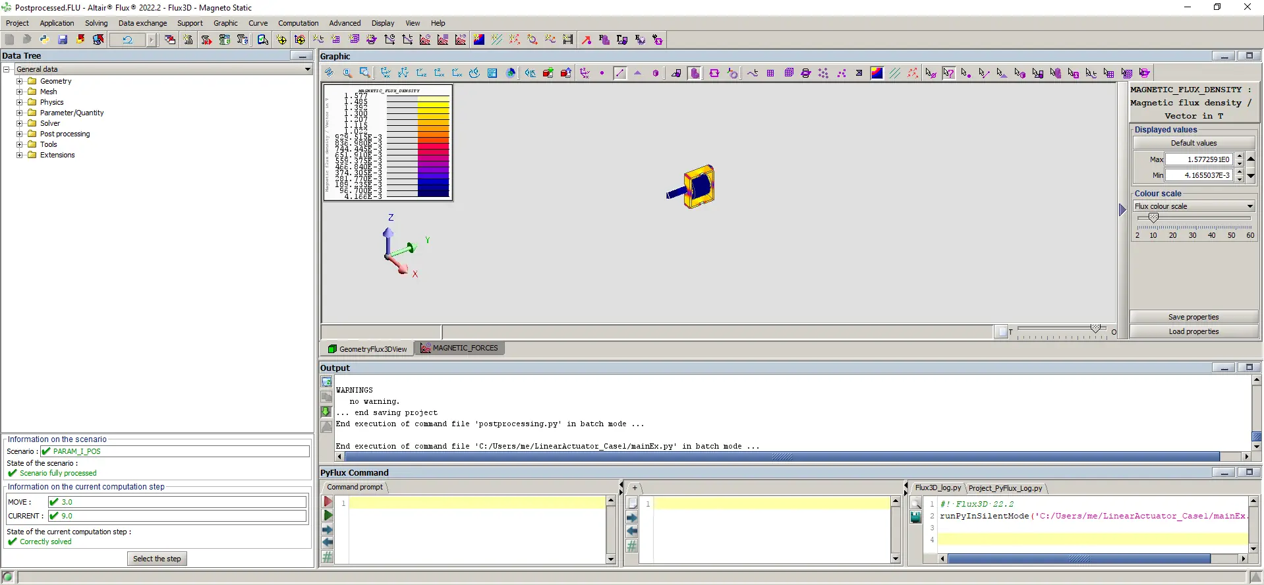Run the command with green play icon
This screenshot has height=585, width=1264.
(x=328, y=516)
